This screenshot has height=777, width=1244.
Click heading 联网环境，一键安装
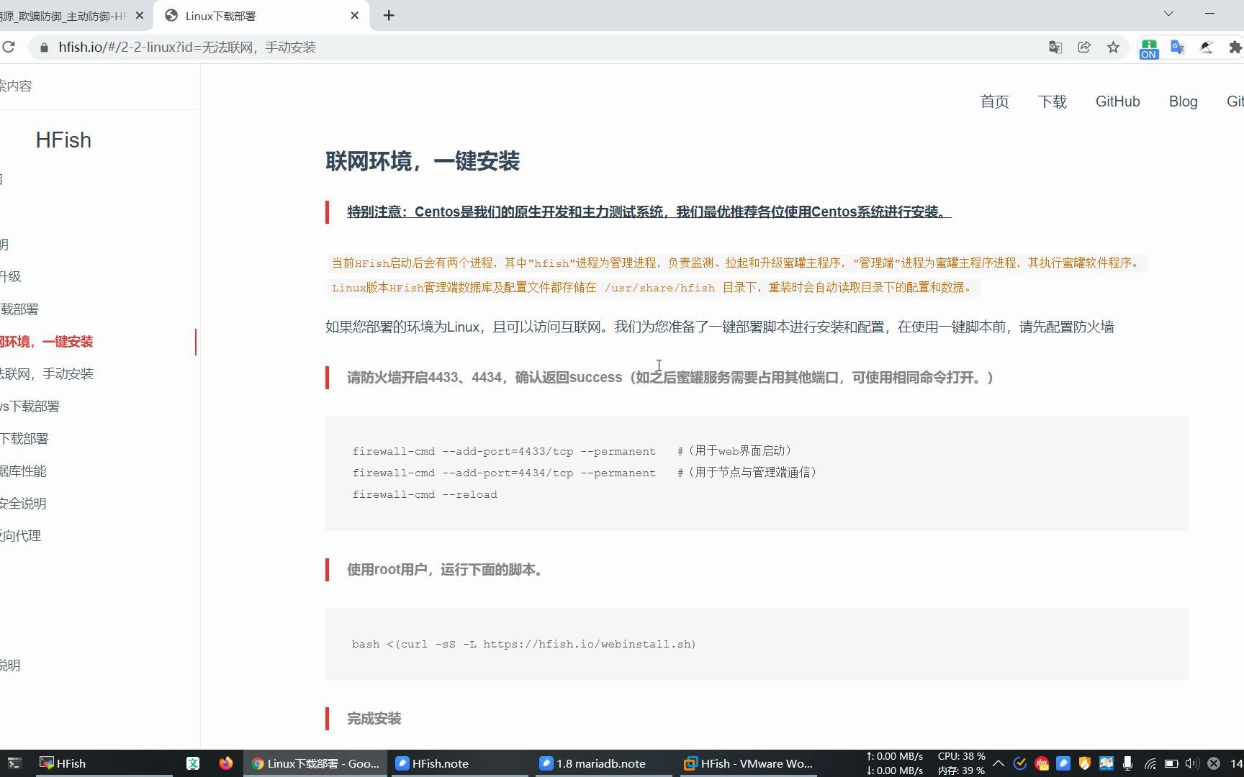coord(423,161)
